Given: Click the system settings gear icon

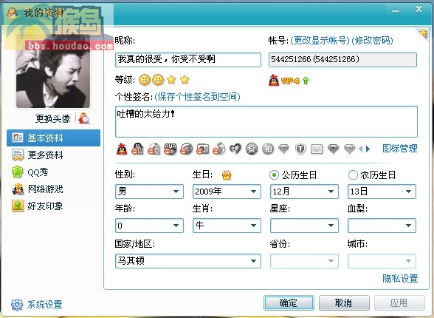Looking at the screenshot, I should tap(17, 305).
